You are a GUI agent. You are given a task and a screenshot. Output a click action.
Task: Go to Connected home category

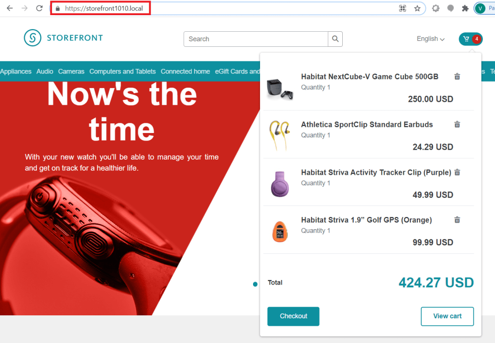click(185, 72)
